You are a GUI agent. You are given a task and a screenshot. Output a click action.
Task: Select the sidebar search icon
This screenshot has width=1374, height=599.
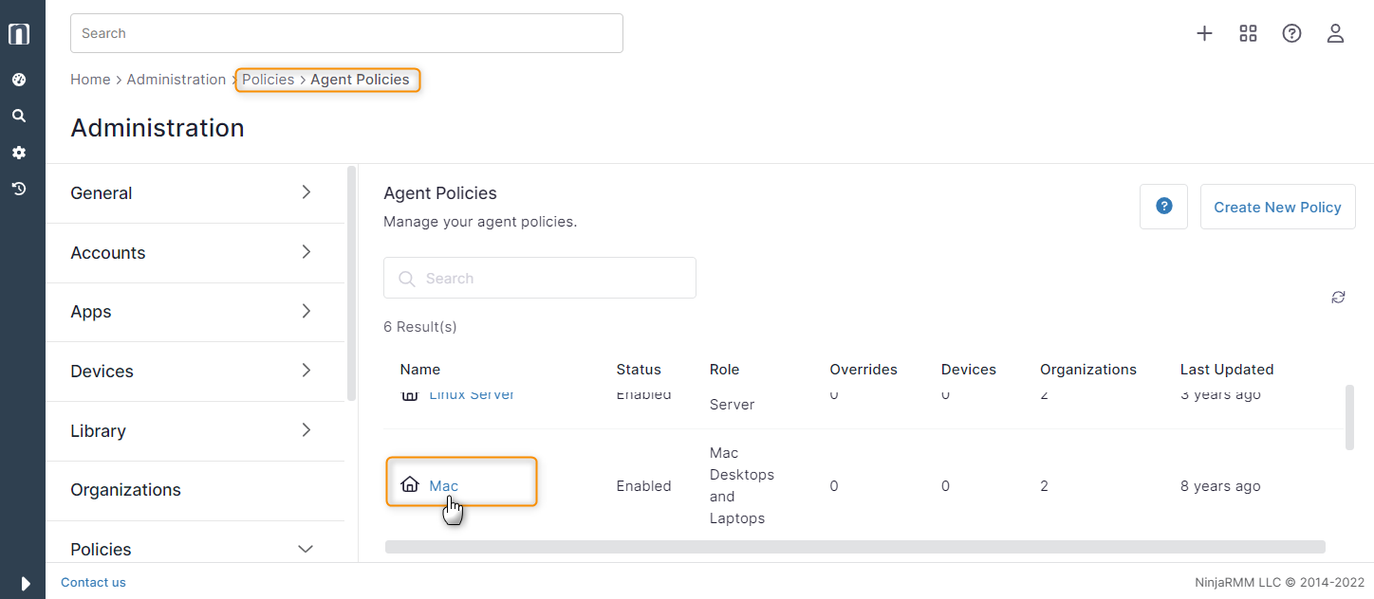19,115
